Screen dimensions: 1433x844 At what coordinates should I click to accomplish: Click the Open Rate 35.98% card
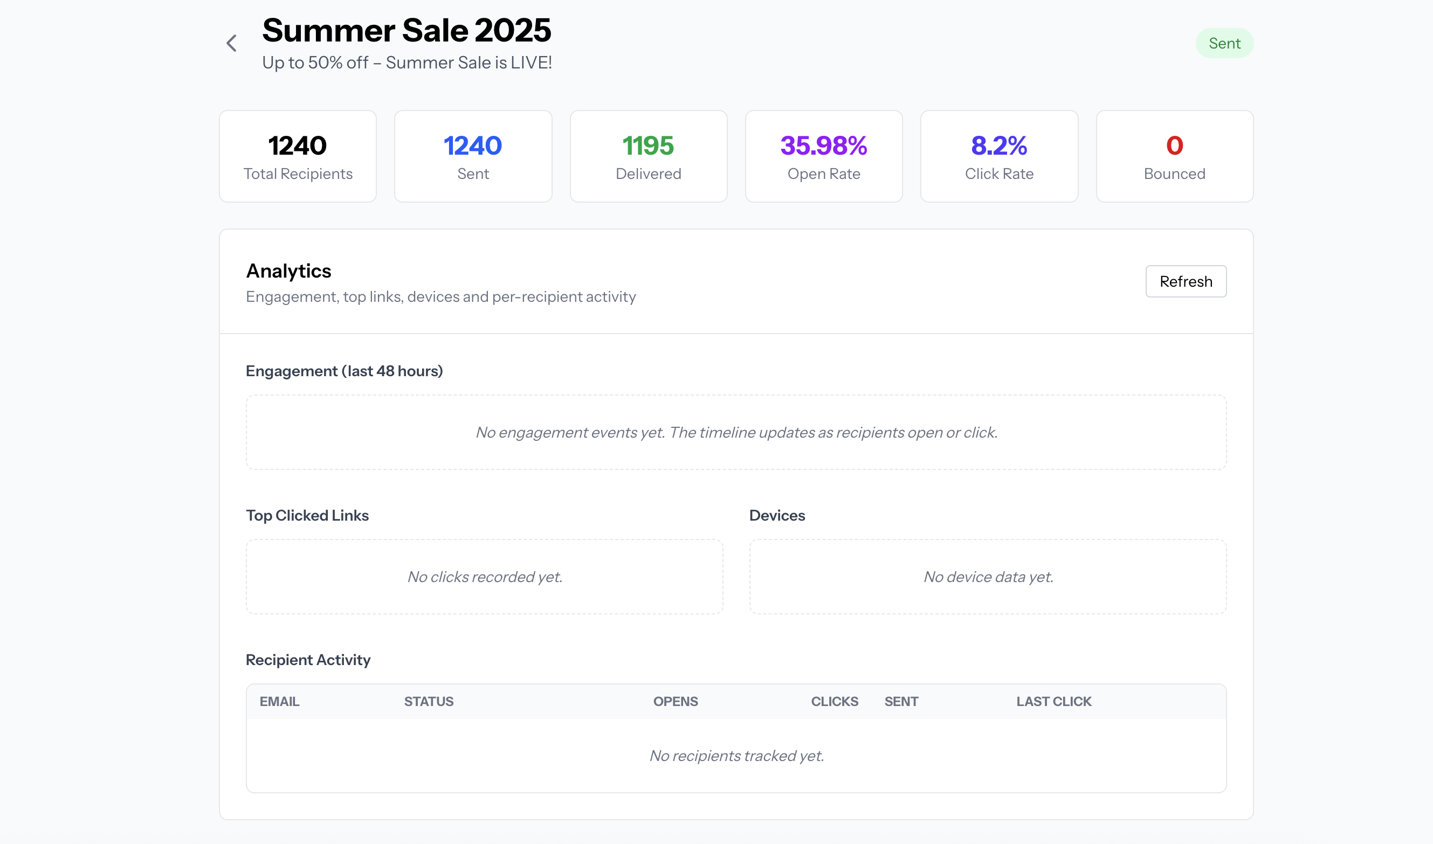coord(824,156)
